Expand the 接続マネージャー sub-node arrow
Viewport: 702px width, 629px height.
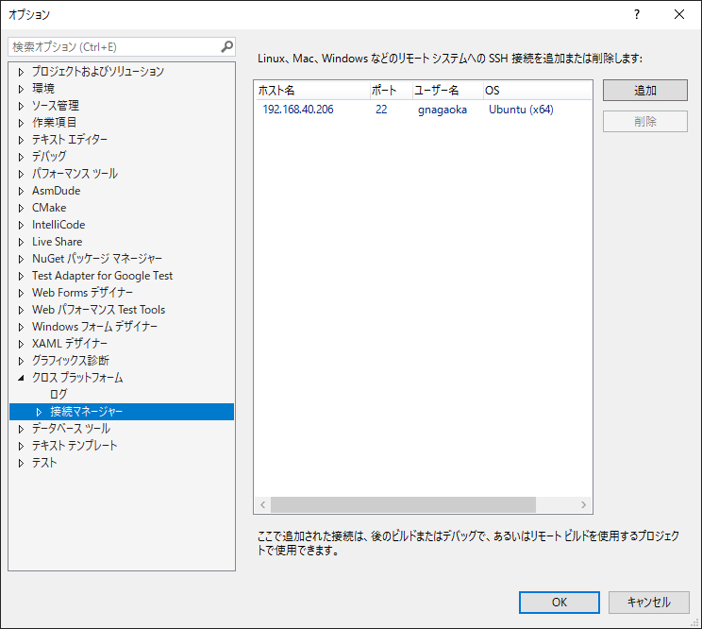pos(39,412)
